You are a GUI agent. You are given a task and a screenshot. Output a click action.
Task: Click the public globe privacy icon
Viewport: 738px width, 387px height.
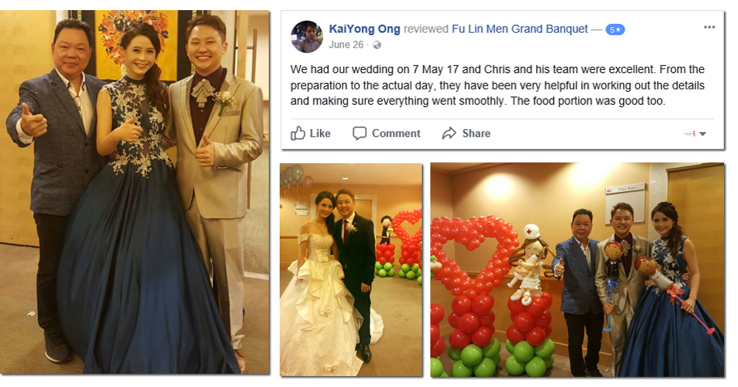[x=377, y=45]
